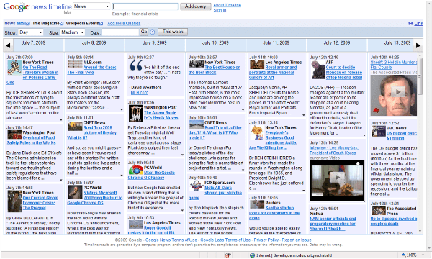This screenshot has width=432, height=259.
Task: Select the July 7, 2009 column header
Action: 34,45
